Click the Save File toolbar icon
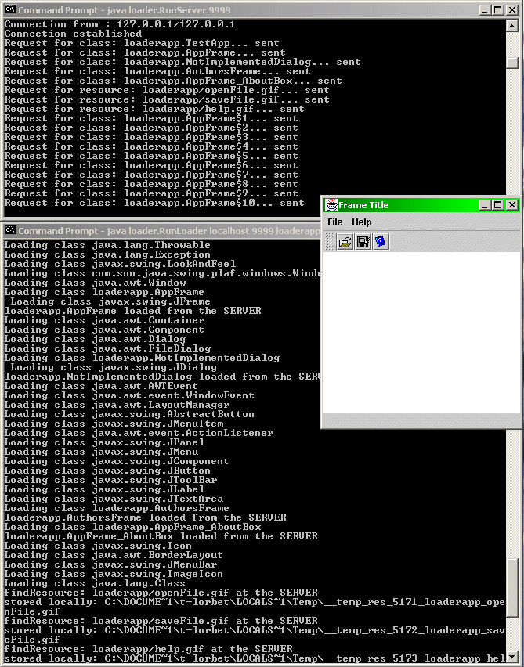The image size is (524, 667). (363, 242)
